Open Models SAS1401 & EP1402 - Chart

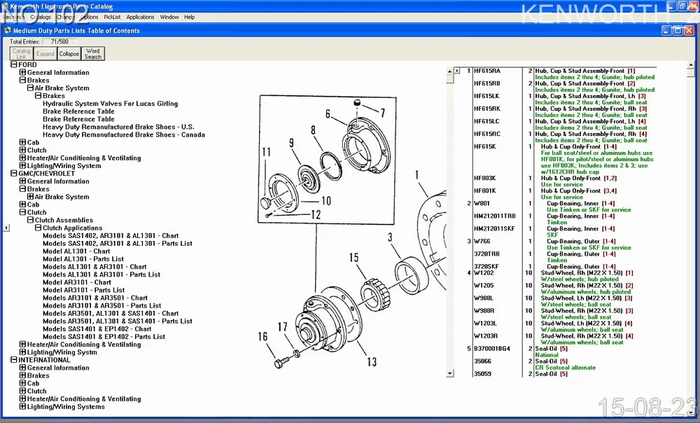pyautogui.click(x=97, y=328)
